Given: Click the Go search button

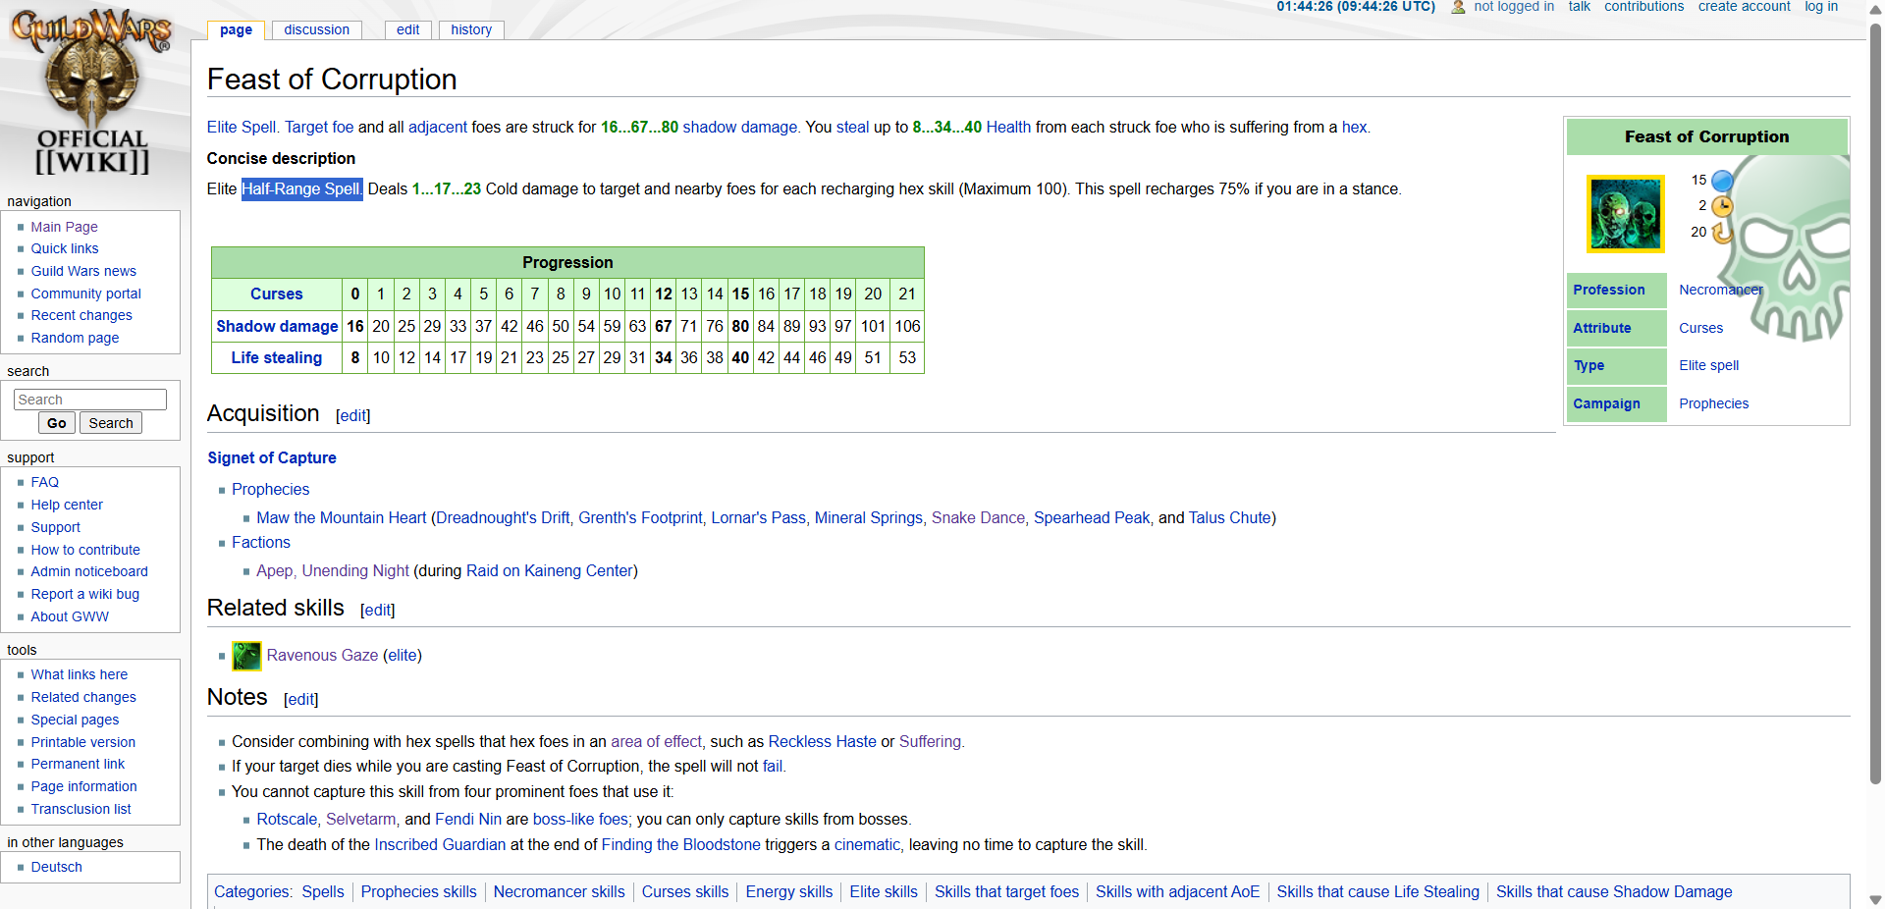Looking at the screenshot, I should [57, 423].
